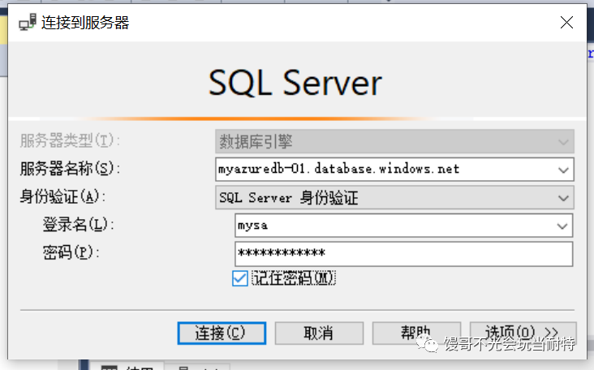Expand options with 选项(O) button
Viewport: 594px width, 370px height.
(523, 333)
